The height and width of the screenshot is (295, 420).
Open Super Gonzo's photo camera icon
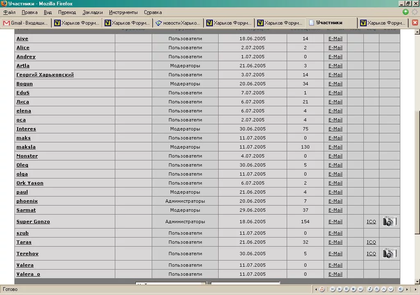(x=389, y=222)
